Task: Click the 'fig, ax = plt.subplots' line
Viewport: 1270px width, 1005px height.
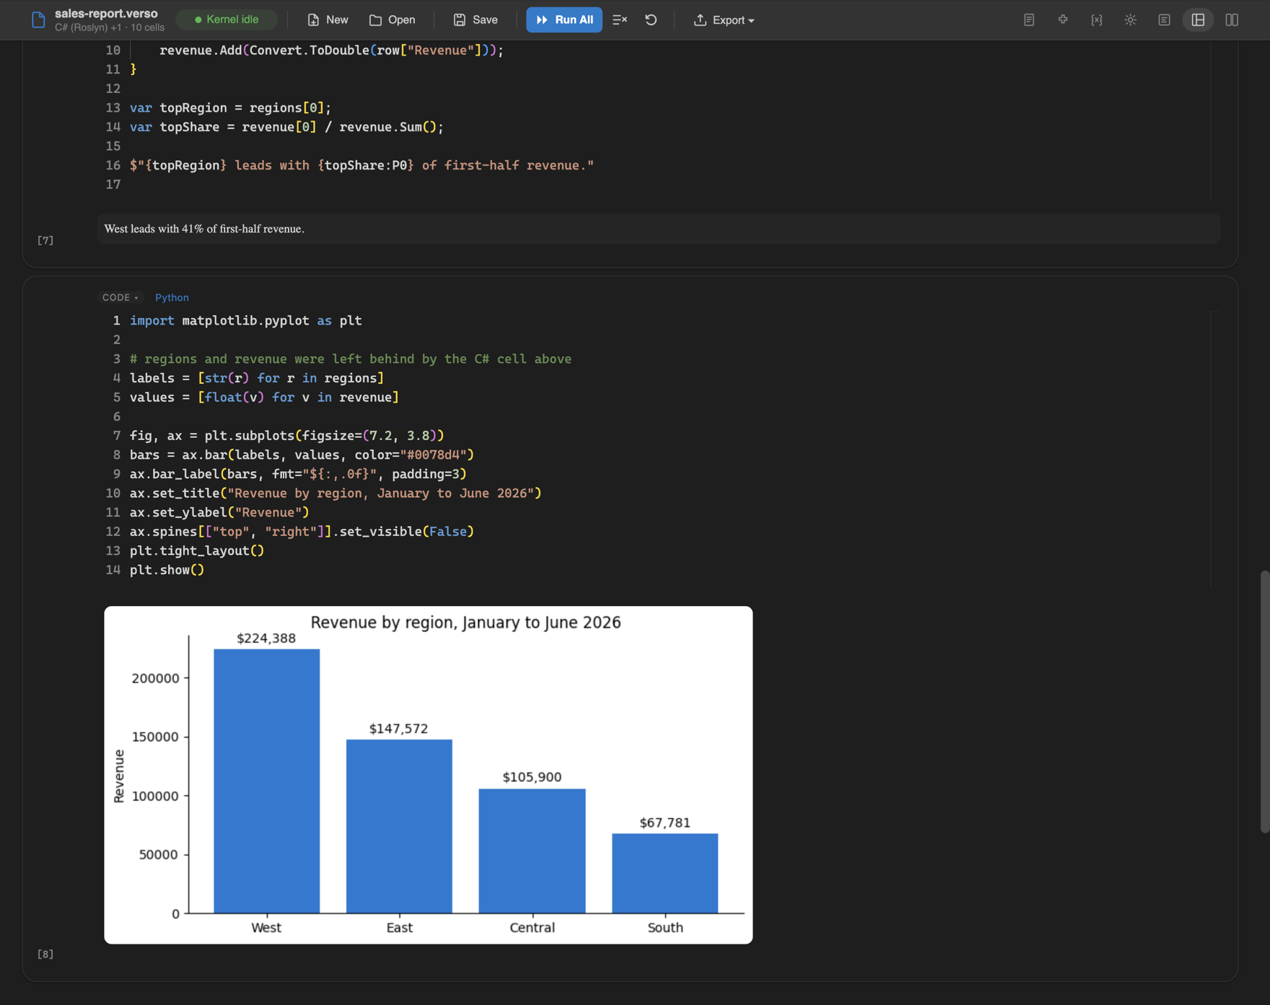Action: coord(287,436)
